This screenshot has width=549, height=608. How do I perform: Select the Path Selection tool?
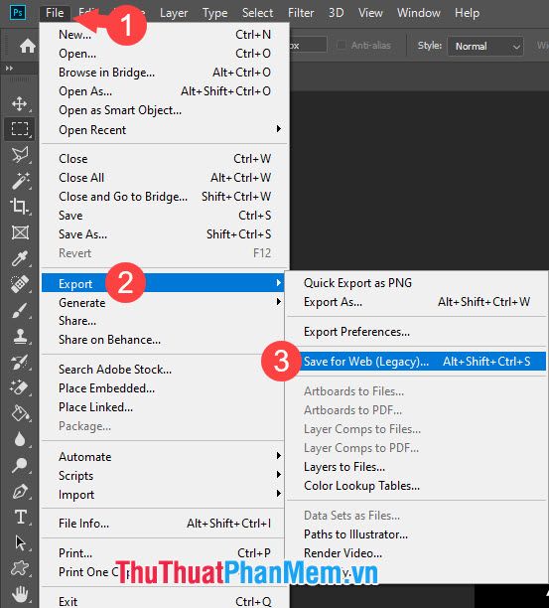pos(20,542)
